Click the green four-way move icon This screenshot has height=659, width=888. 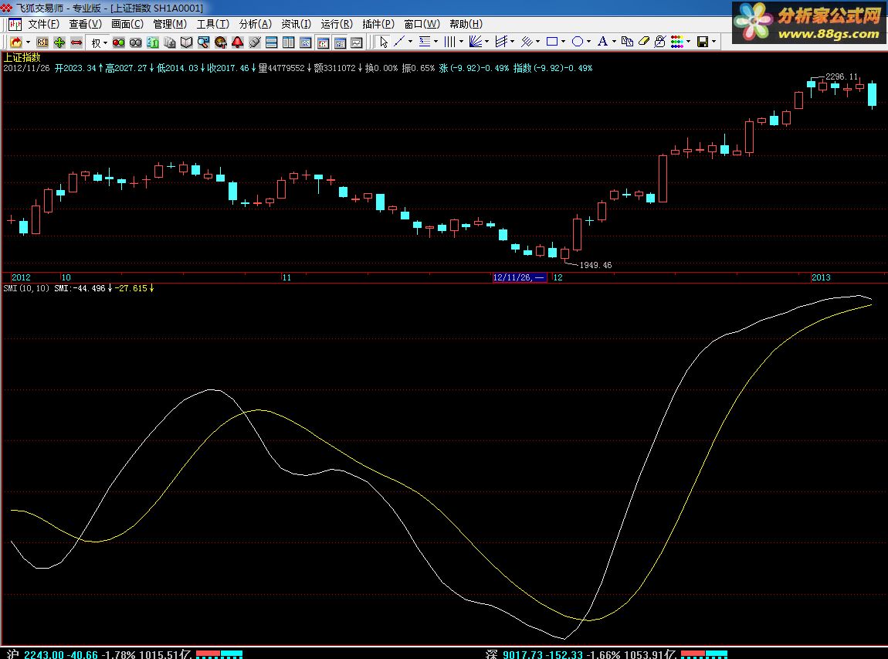pyautogui.click(x=59, y=42)
